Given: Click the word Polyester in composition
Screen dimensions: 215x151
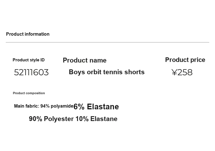Looking at the screenshot, I should click(x=59, y=119).
